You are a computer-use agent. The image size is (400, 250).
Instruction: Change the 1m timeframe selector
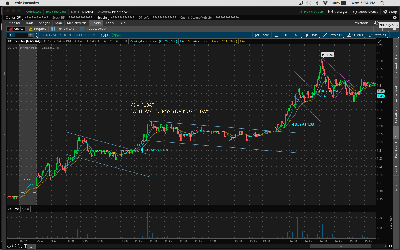297,35
